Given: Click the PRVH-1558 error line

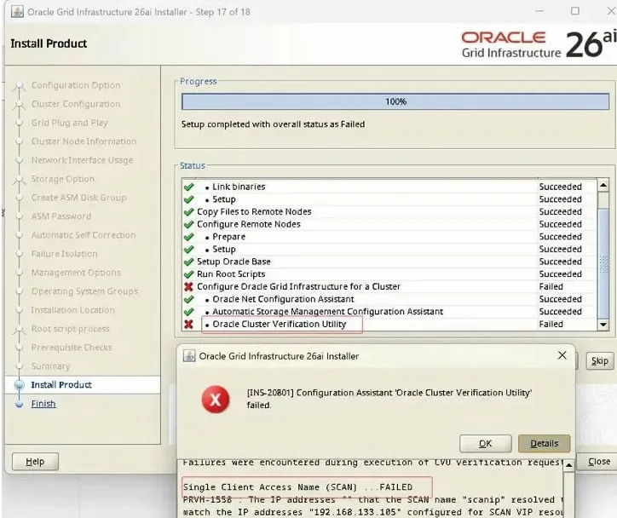Looking at the screenshot, I should pyautogui.click(x=373, y=499).
